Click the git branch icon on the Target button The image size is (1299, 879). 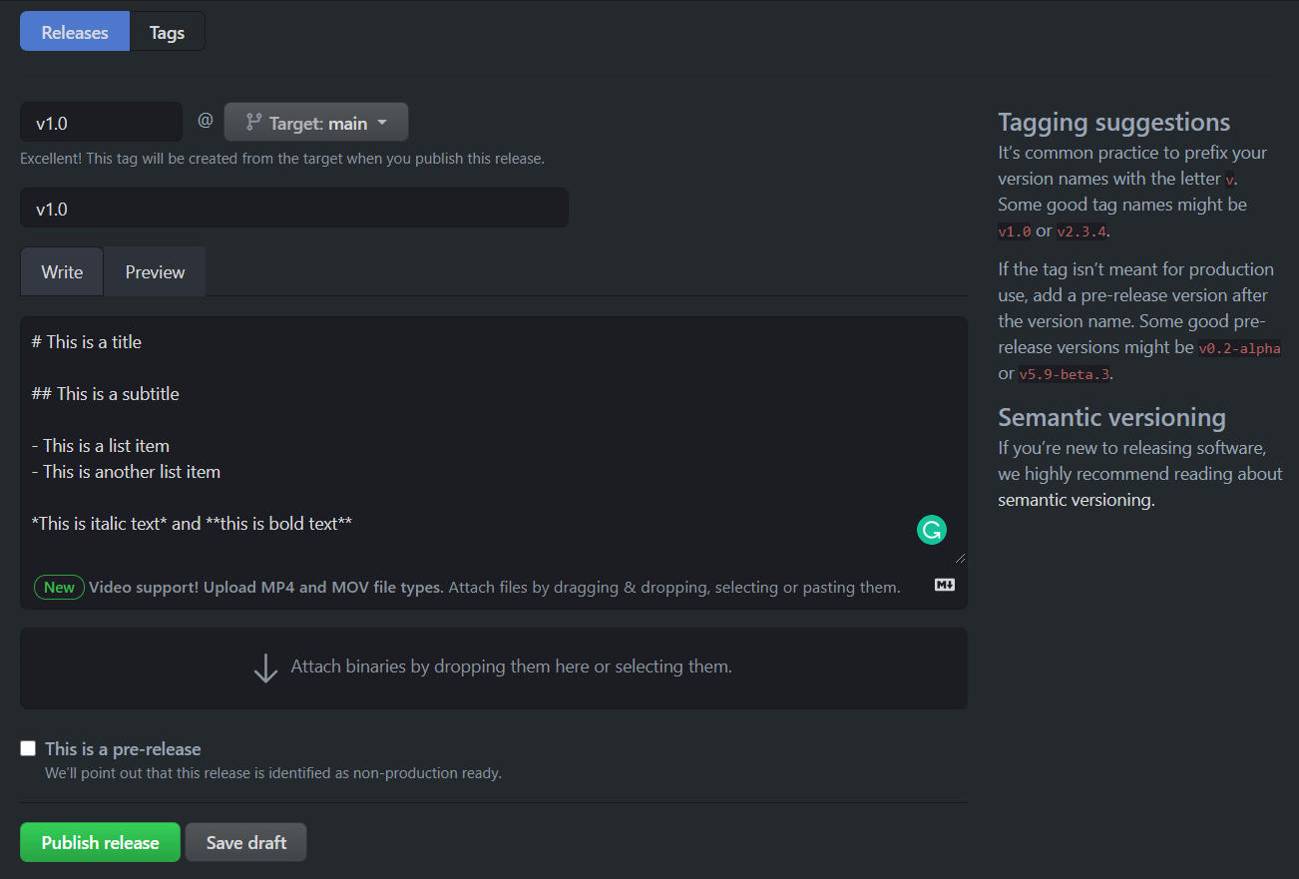[x=253, y=123]
